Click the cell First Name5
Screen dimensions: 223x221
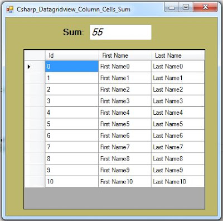[125, 124]
